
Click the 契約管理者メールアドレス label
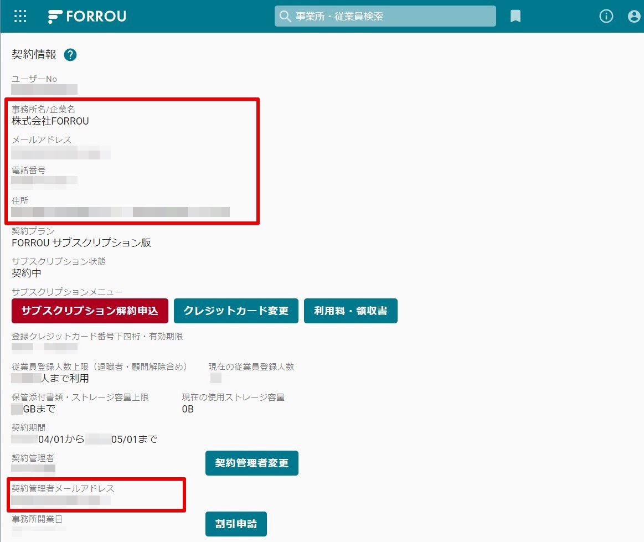[x=63, y=488]
